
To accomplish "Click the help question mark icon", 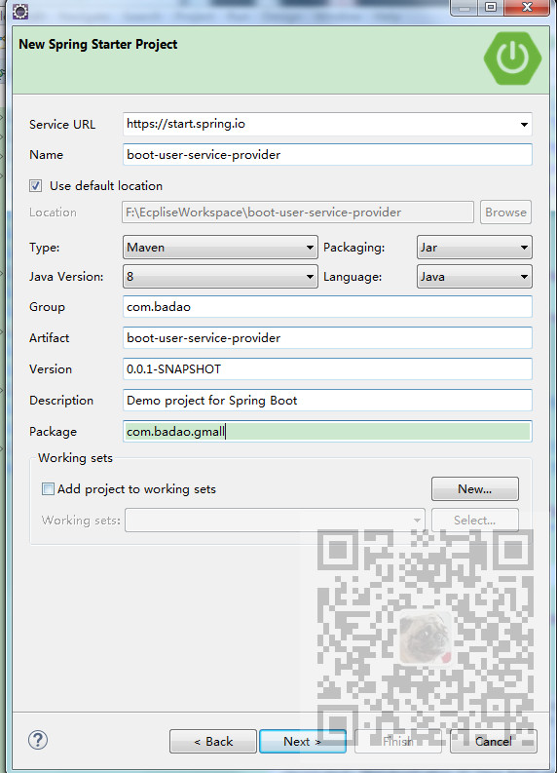I will 38,740.
